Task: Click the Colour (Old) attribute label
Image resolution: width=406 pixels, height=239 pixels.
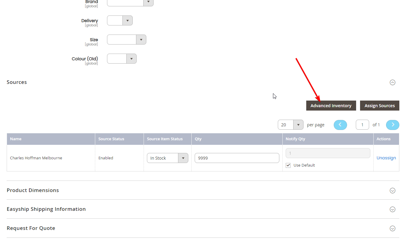Action: pos(85,59)
